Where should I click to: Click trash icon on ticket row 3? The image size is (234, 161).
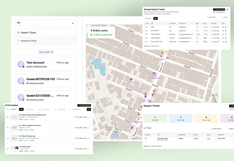(226, 34)
